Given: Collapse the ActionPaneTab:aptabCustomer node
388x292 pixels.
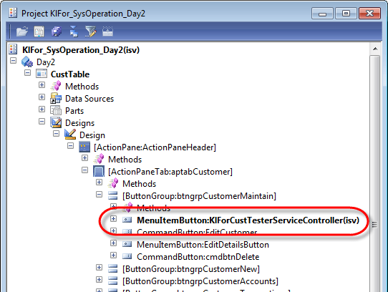Looking at the screenshot, I should (85, 170).
